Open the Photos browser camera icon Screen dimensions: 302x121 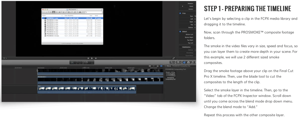click(188, 62)
